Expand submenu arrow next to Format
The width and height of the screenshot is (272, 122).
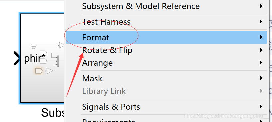261,37
